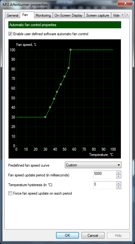135x244 pixels.
Task: Enable Force fan speed update on each period
Action: click(10, 193)
